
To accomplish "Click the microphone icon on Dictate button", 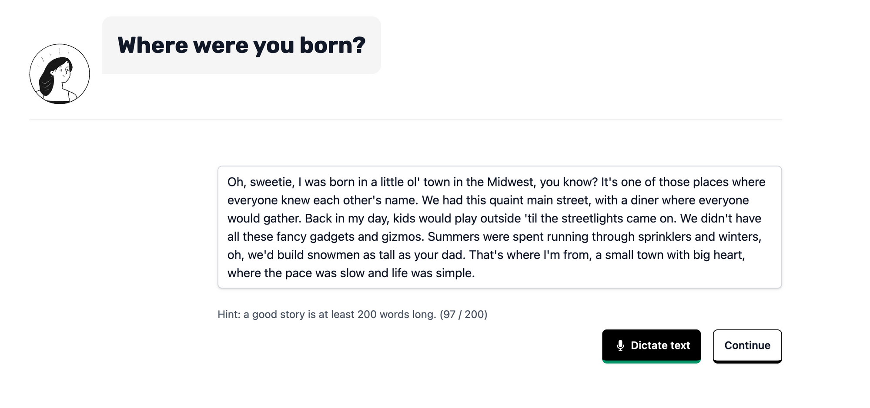I will tap(620, 345).
